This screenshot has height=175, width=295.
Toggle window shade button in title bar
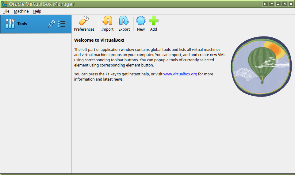pos(272,4)
